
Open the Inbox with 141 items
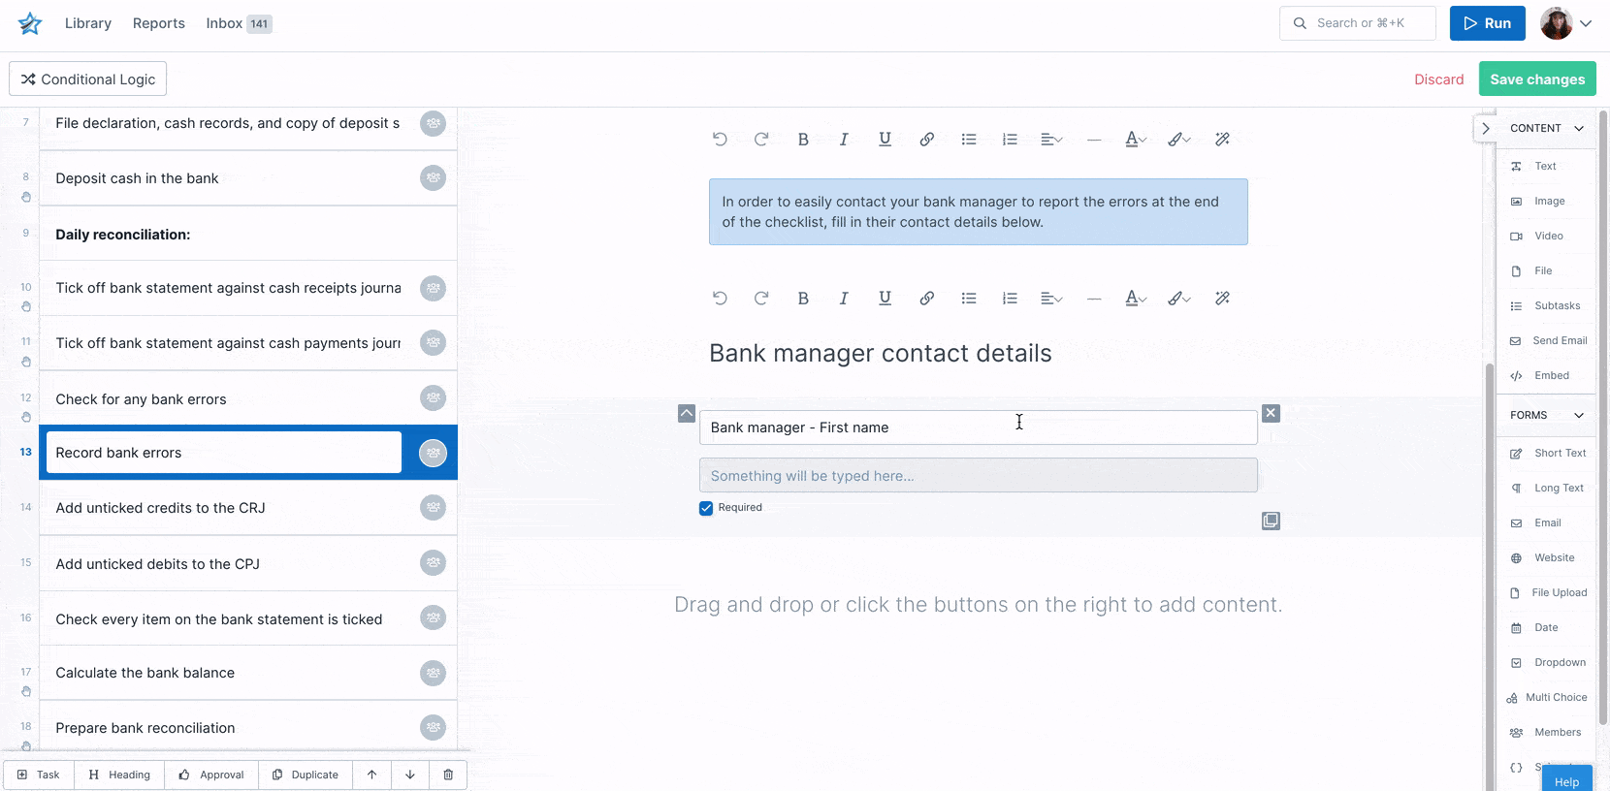pos(239,23)
